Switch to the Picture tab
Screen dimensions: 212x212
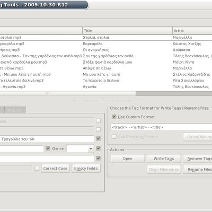tap(15, 110)
